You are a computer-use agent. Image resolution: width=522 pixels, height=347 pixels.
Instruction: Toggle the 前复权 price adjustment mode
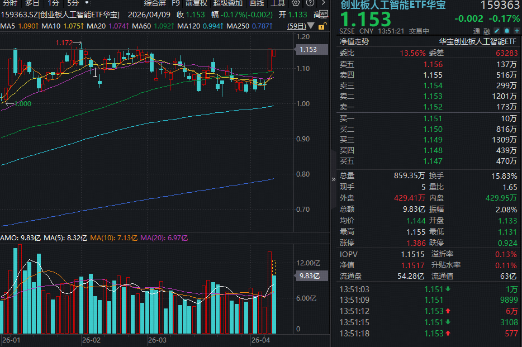coord(196,3)
